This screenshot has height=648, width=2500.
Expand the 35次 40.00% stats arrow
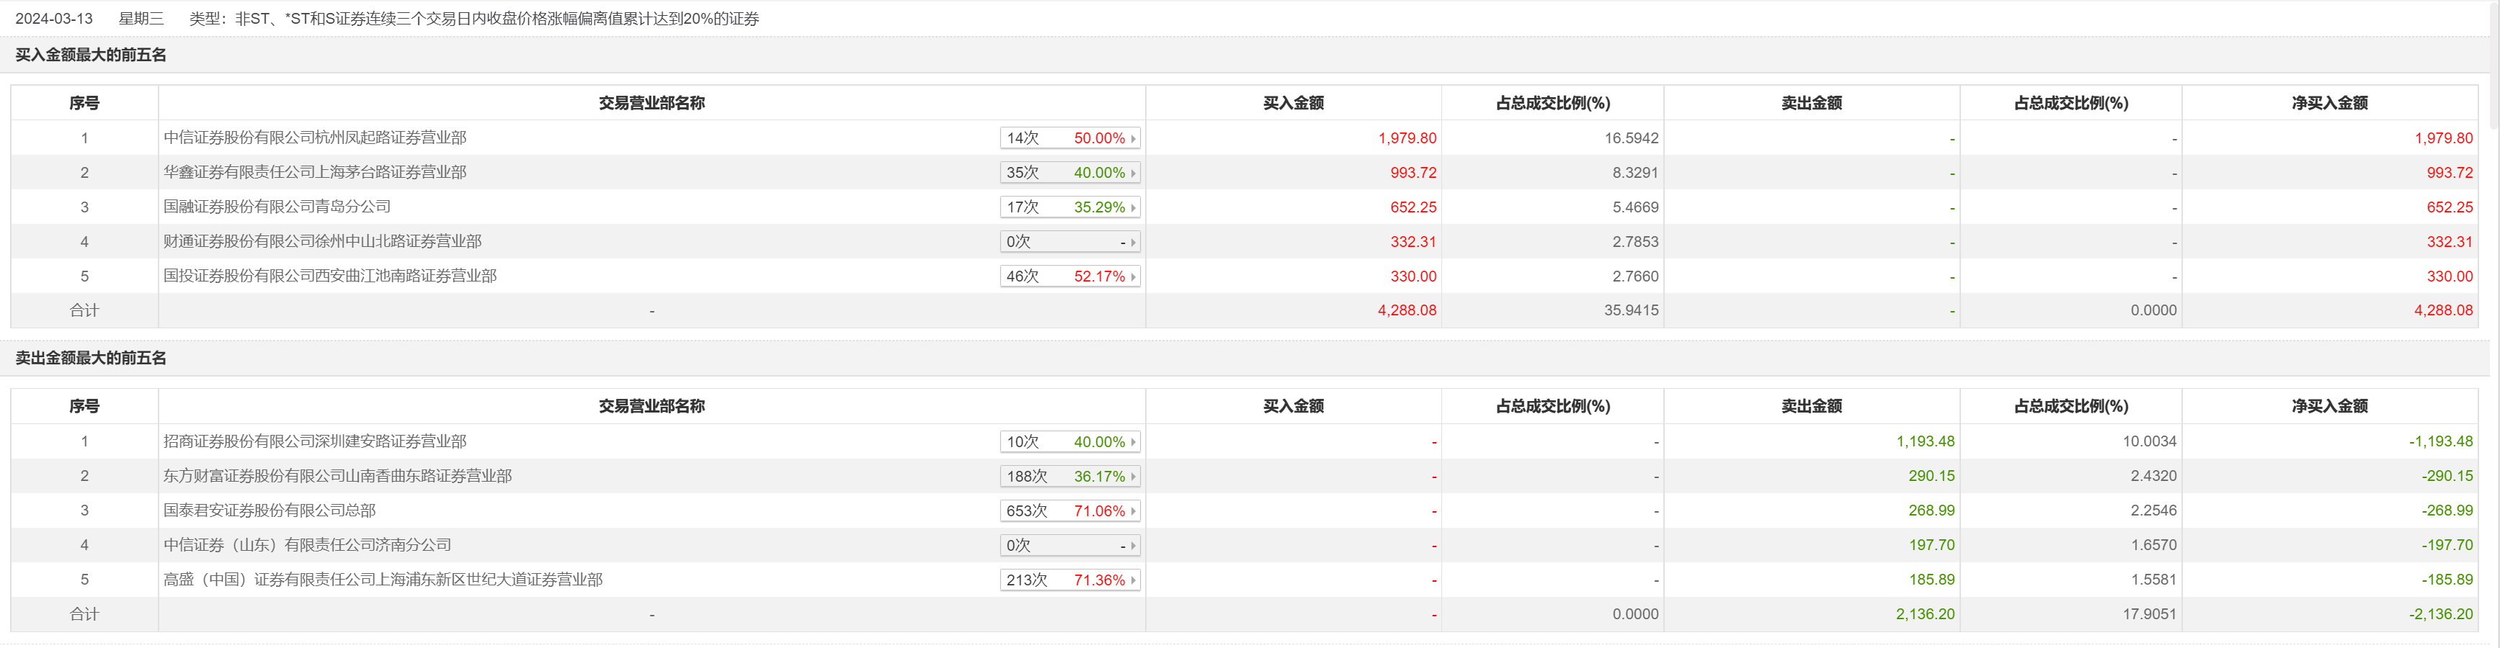click(1133, 174)
